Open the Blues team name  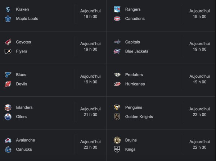click(x=21, y=75)
